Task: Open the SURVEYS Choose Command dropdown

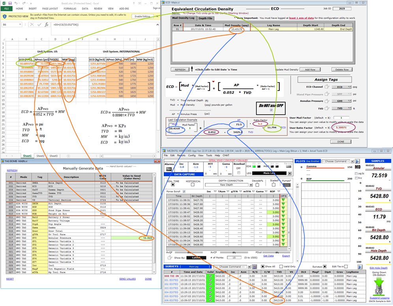Action: [x=249, y=266]
